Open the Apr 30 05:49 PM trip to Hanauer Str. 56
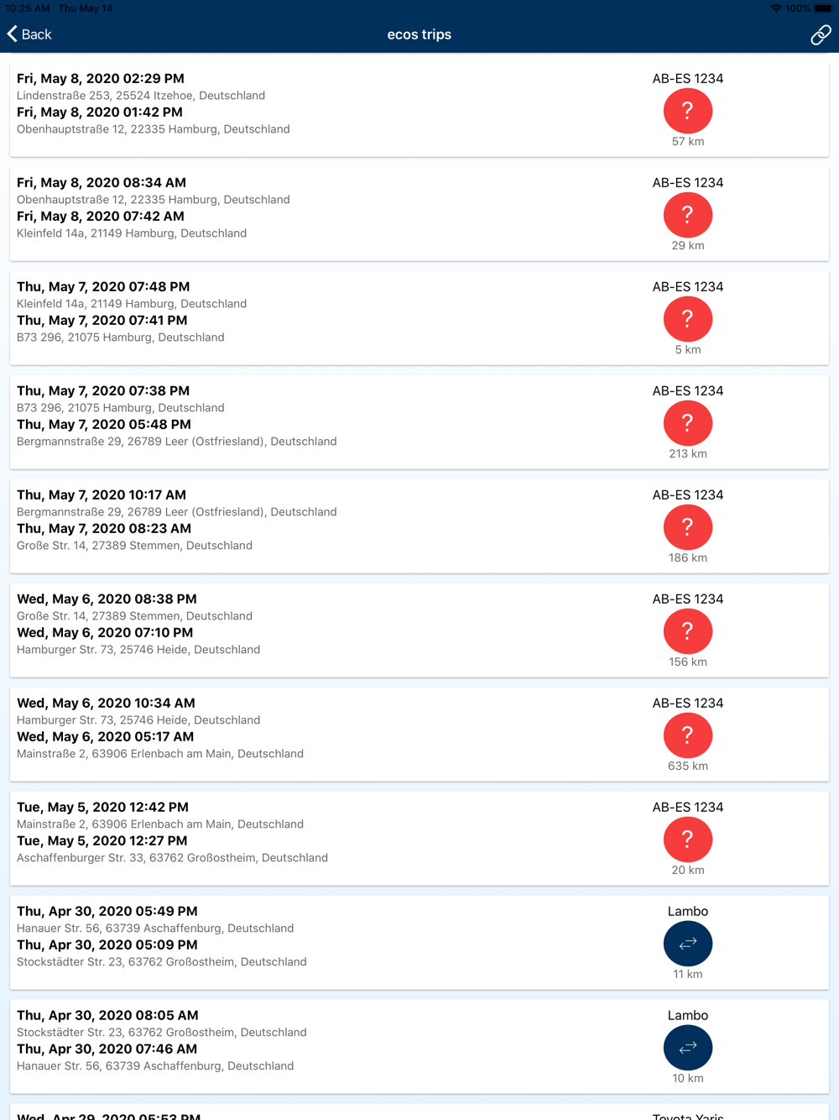 tap(419, 942)
